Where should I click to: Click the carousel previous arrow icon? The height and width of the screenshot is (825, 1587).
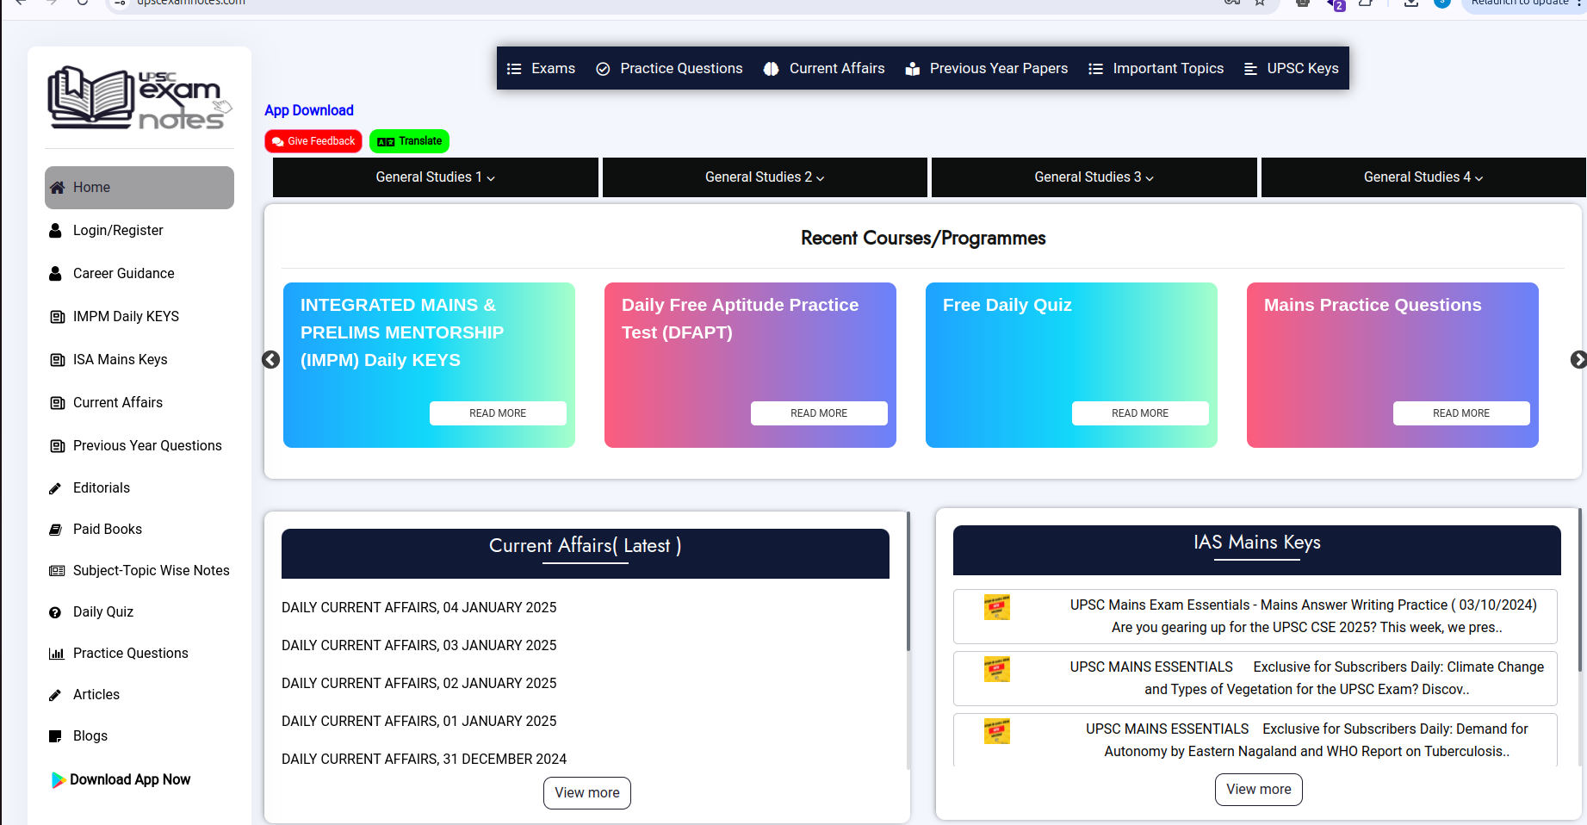tap(270, 360)
